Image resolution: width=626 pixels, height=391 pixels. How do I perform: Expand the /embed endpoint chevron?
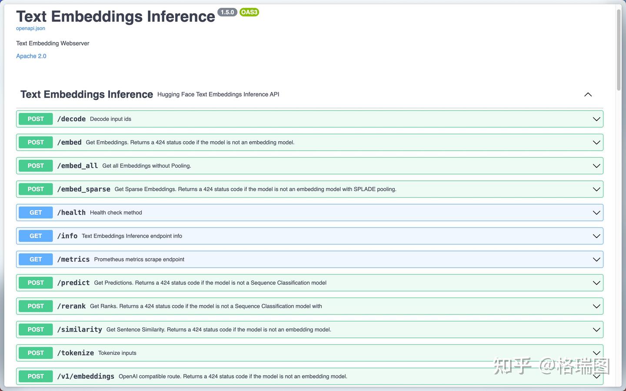(x=596, y=142)
